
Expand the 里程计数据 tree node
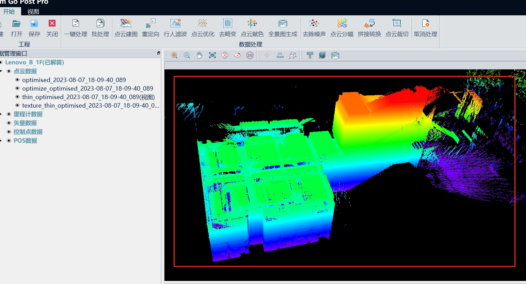pos(1,114)
